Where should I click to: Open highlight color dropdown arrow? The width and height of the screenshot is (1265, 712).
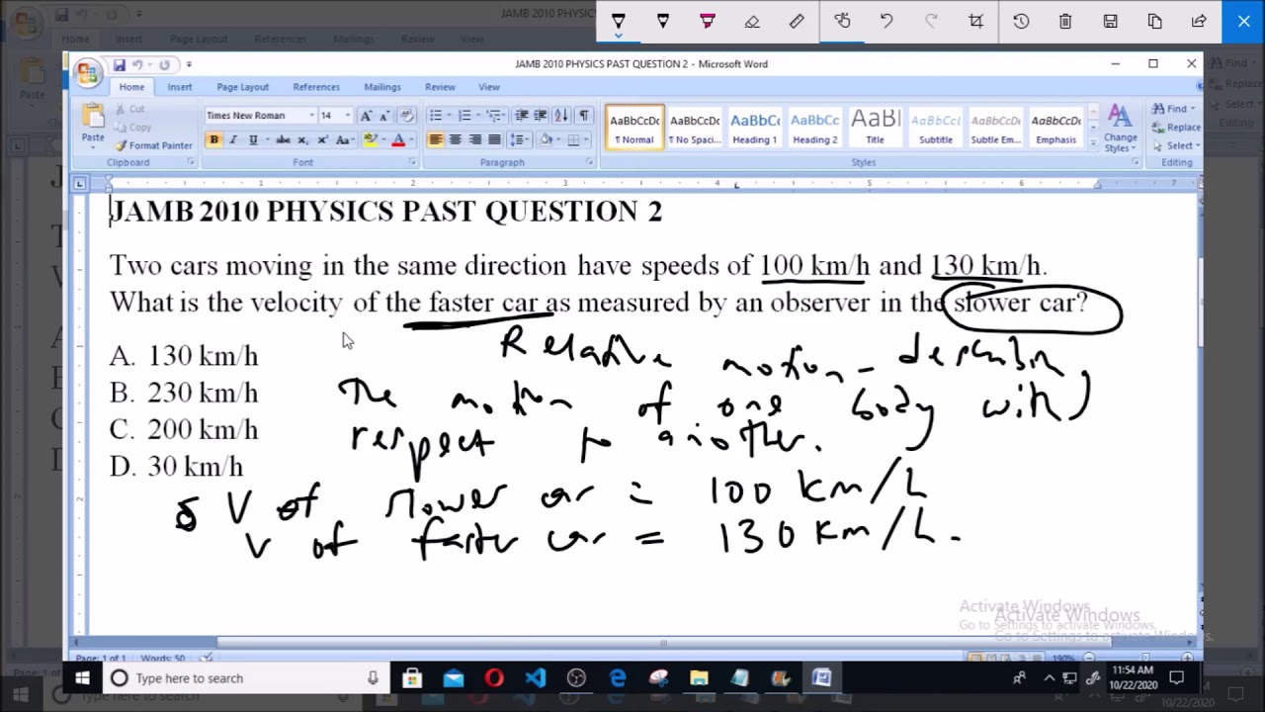[384, 139]
